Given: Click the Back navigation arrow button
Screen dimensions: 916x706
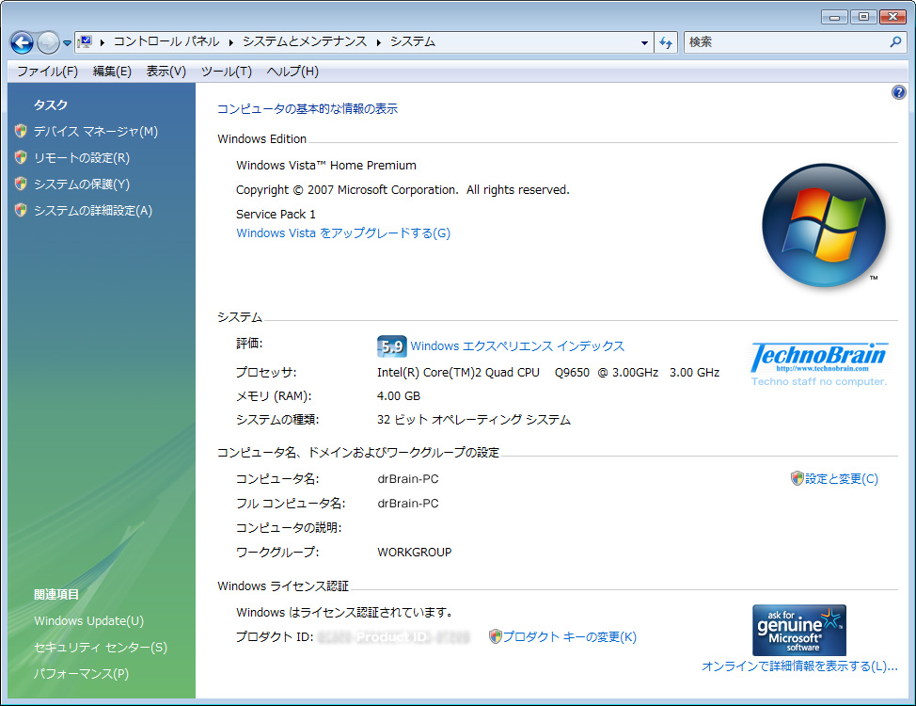Looking at the screenshot, I should point(22,42).
